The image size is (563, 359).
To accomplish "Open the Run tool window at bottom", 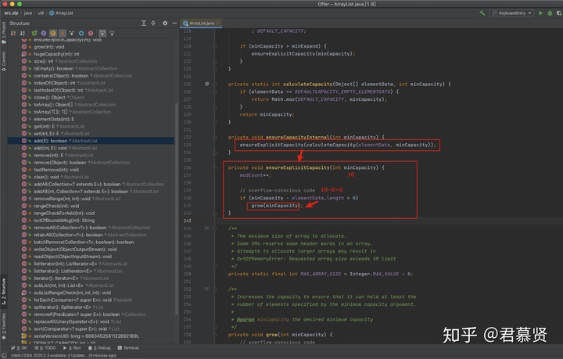I will [72, 348].
